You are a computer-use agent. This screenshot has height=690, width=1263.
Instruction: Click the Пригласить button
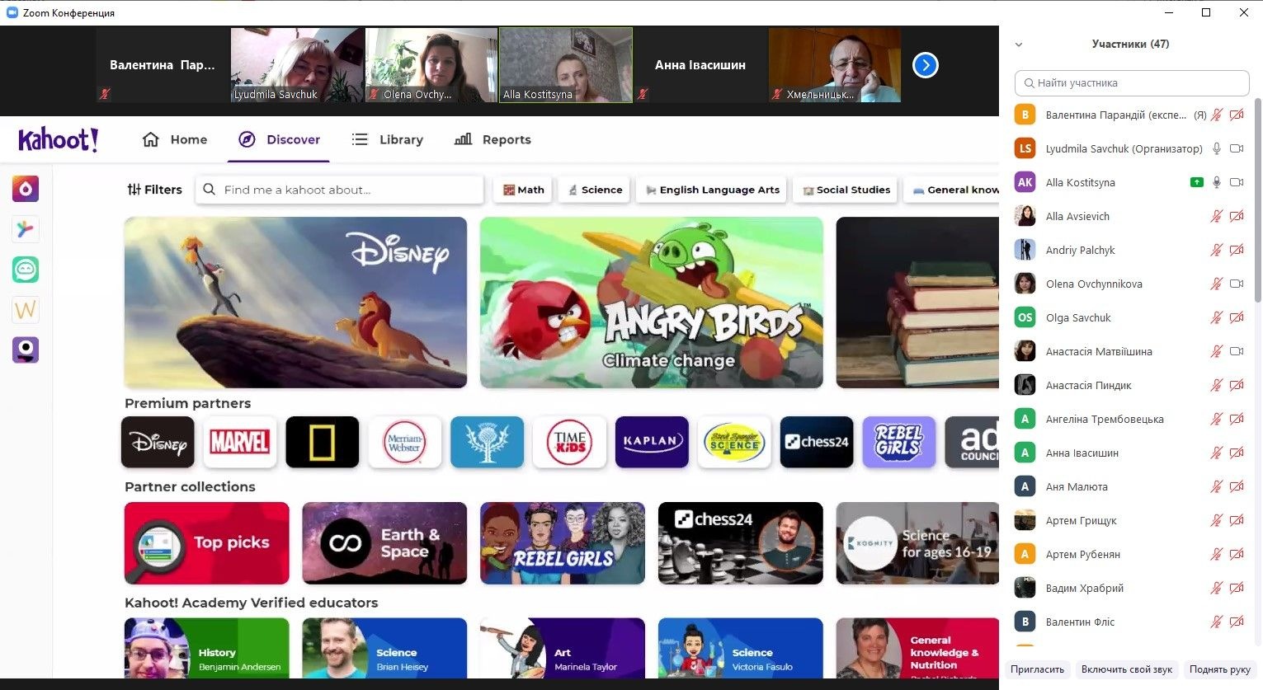1037,669
